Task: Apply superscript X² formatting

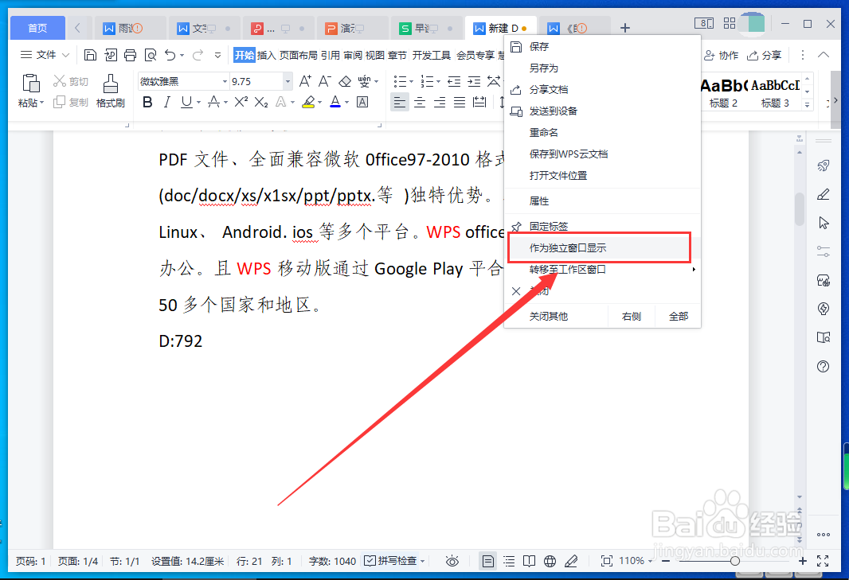Action: pyautogui.click(x=241, y=102)
